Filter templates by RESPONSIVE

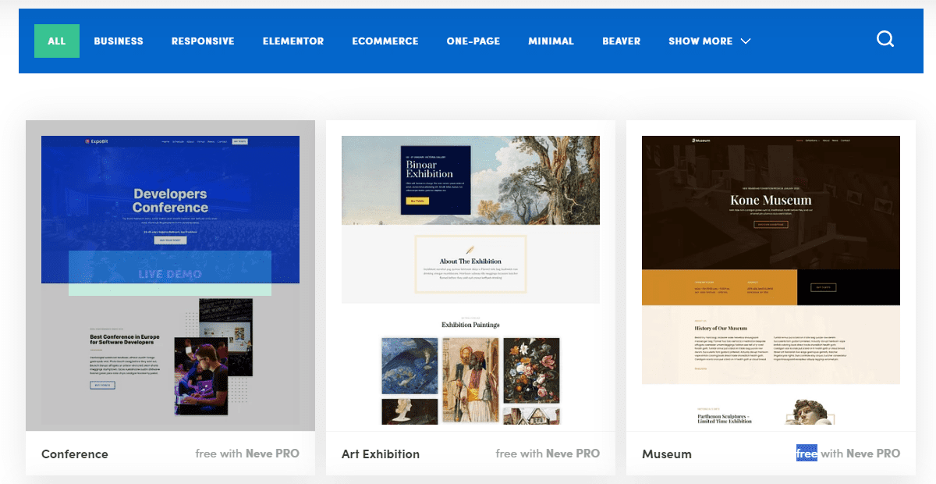click(x=203, y=41)
